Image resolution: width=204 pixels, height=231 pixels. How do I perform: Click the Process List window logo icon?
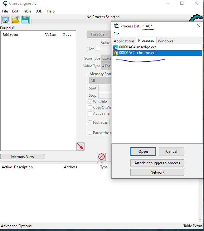click(x=116, y=26)
